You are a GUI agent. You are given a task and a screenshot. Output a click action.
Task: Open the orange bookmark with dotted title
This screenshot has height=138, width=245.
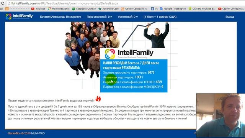(17, 8)
